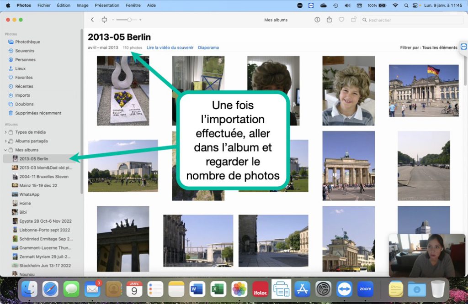The height and width of the screenshot is (304, 468).
Task: Go back with the toolbar chevron
Action: click(x=92, y=20)
